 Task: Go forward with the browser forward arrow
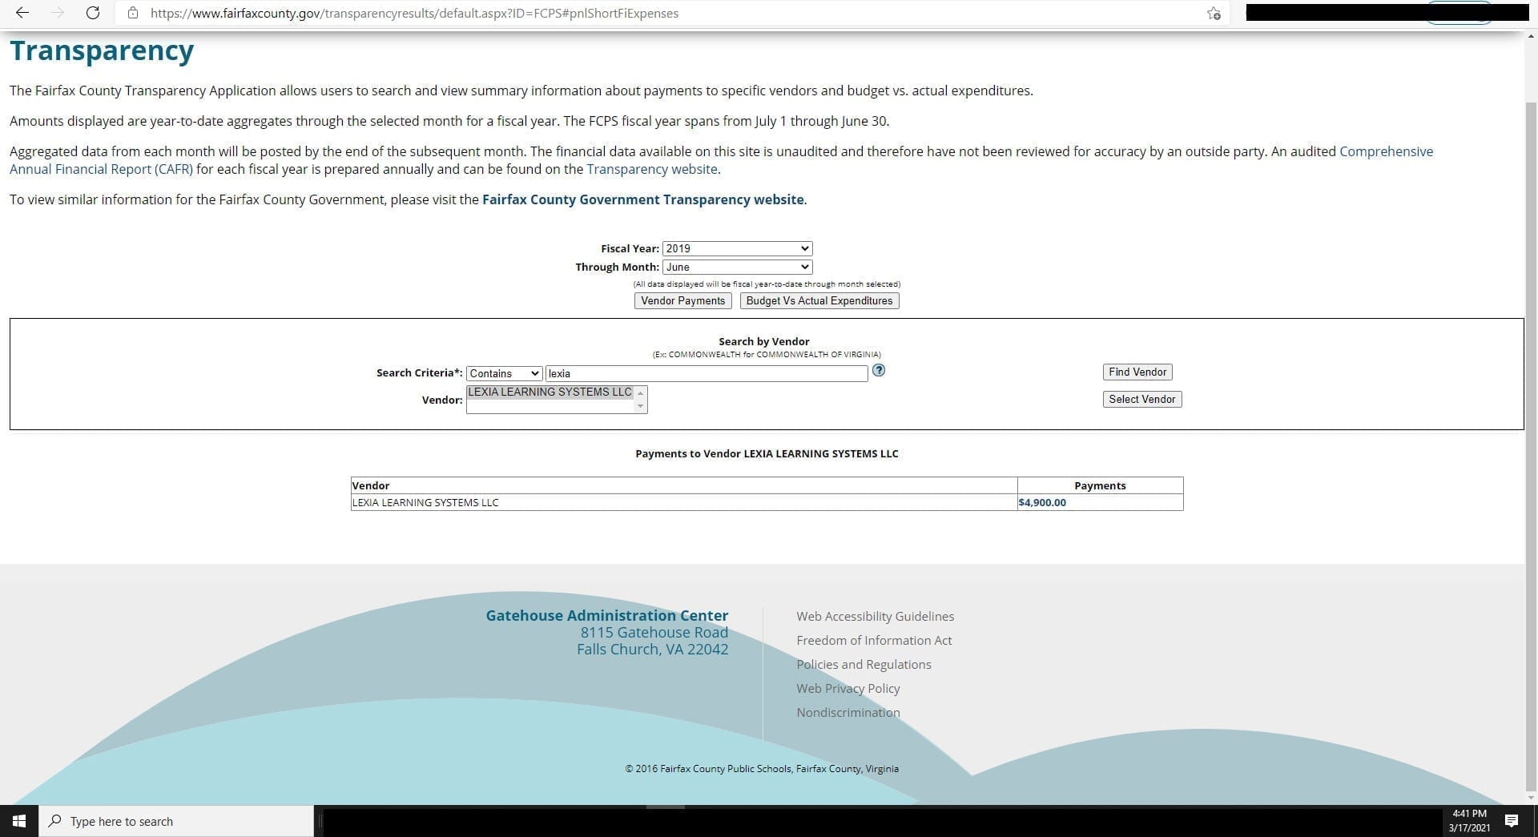point(58,13)
